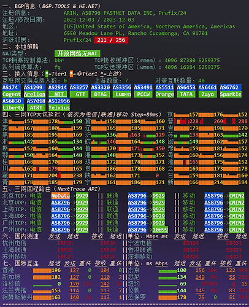Select the 10099 value in 广州UDP row

(160, 230)
